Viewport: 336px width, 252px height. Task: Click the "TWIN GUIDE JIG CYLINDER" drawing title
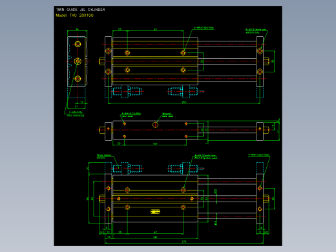[x=81, y=10]
